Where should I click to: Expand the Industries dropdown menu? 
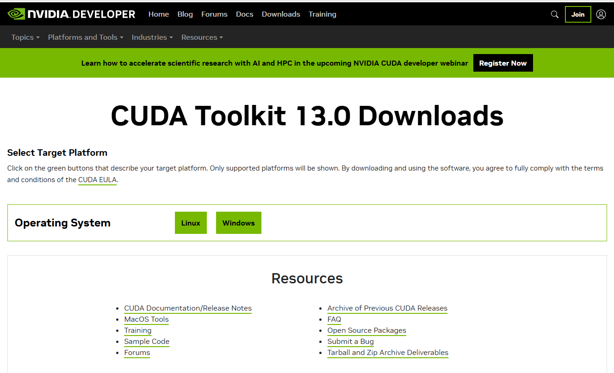pos(152,37)
